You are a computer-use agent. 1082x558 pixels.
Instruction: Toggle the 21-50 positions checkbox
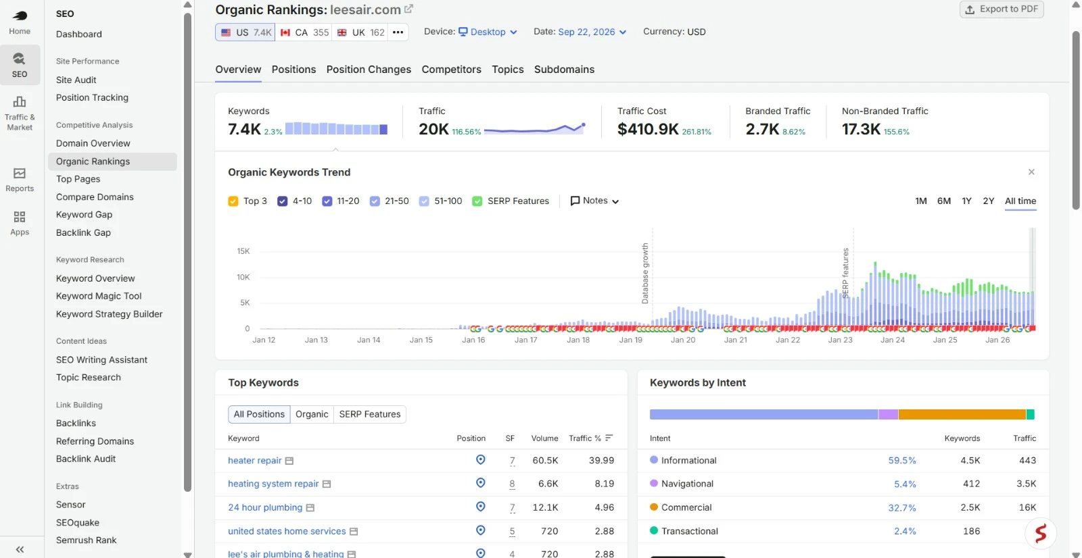point(375,201)
